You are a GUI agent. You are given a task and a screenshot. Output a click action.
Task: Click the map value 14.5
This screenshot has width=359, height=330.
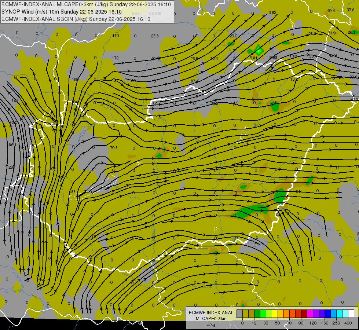pyautogui.click(x=235, y=103)
